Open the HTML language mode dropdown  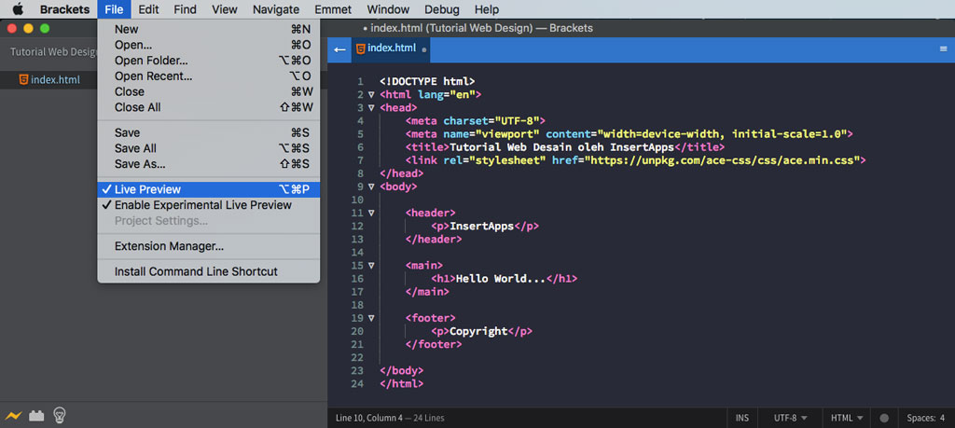point(847,419)
